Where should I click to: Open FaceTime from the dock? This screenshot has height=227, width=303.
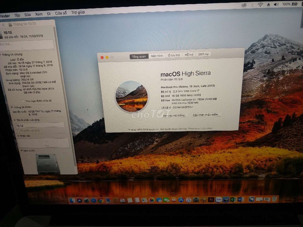point(166,200)
